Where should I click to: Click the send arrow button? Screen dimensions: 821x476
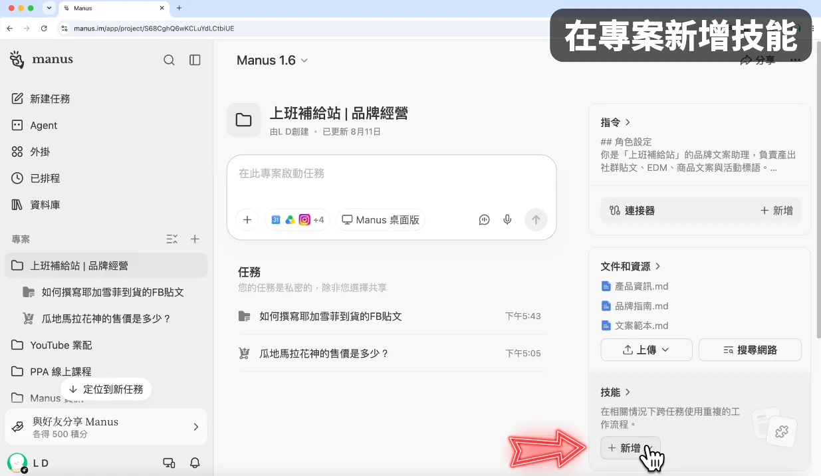tap(536, 220)
